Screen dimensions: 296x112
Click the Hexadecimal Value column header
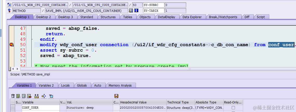(x=143, y=102)
